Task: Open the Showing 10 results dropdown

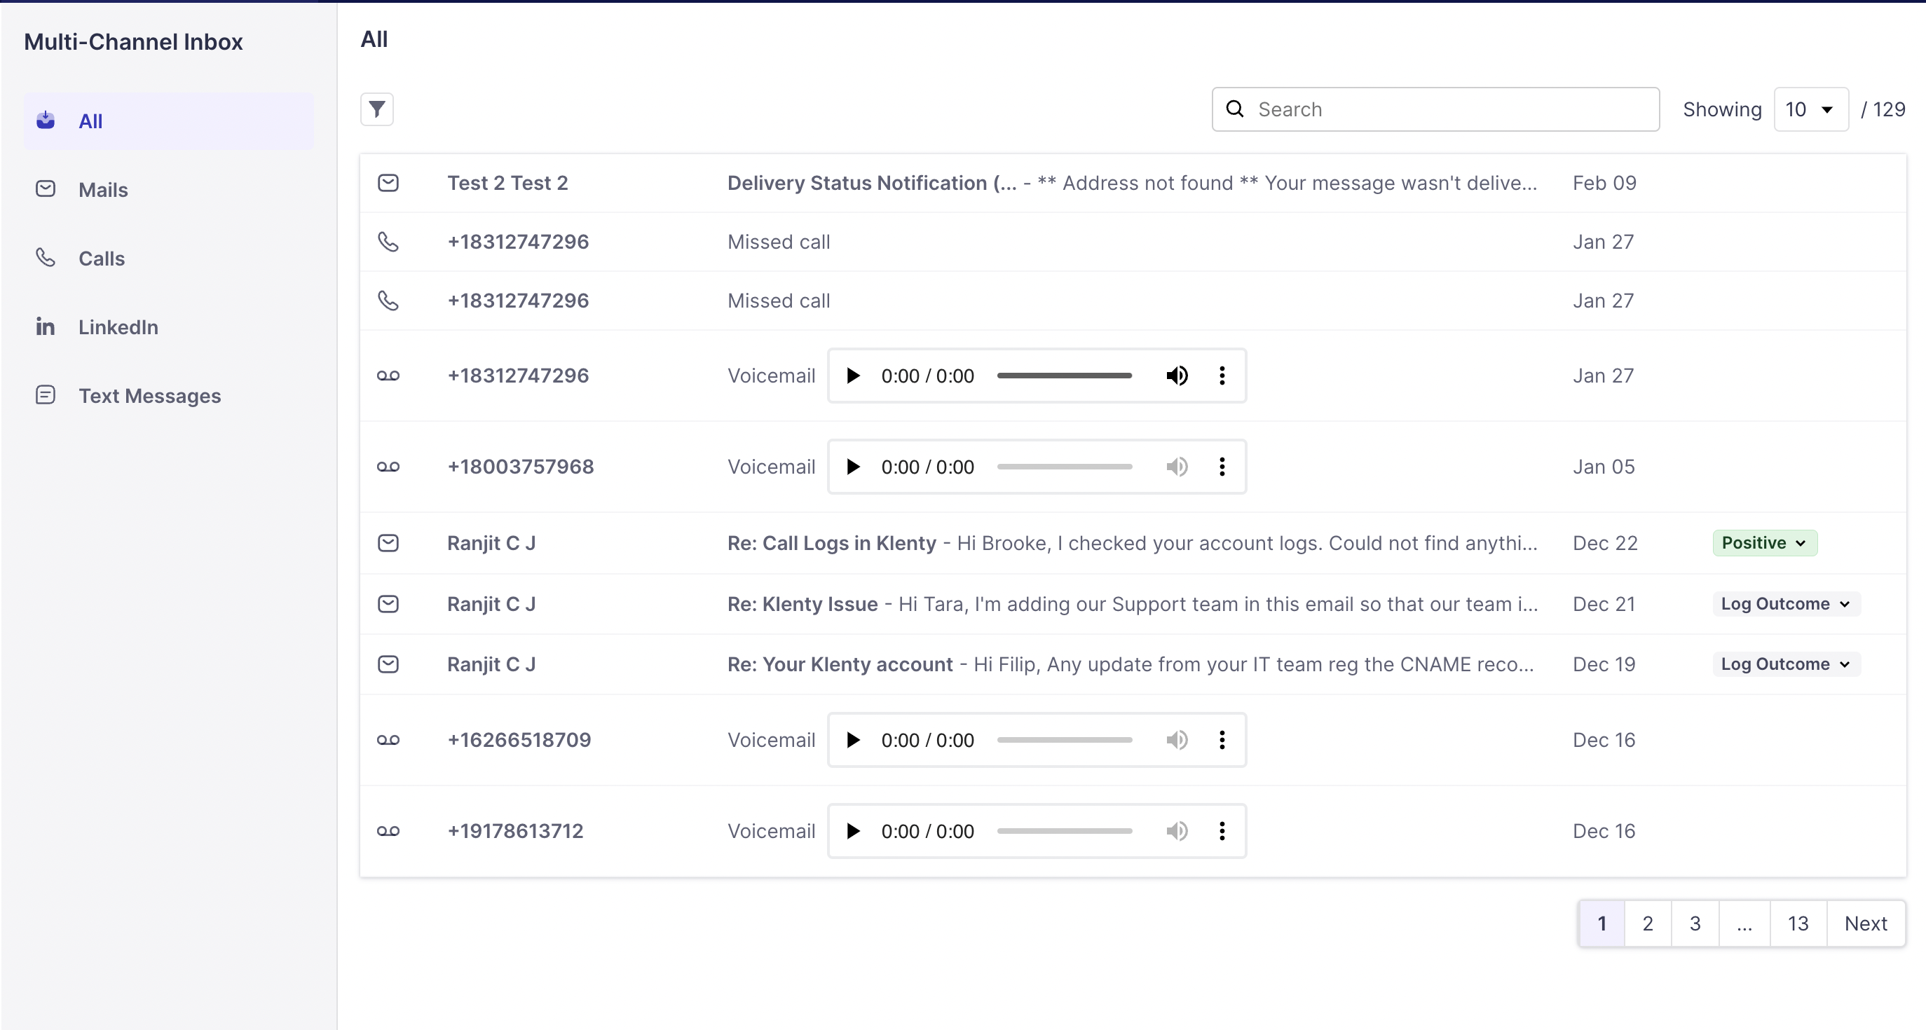Action: (1811, 109)
